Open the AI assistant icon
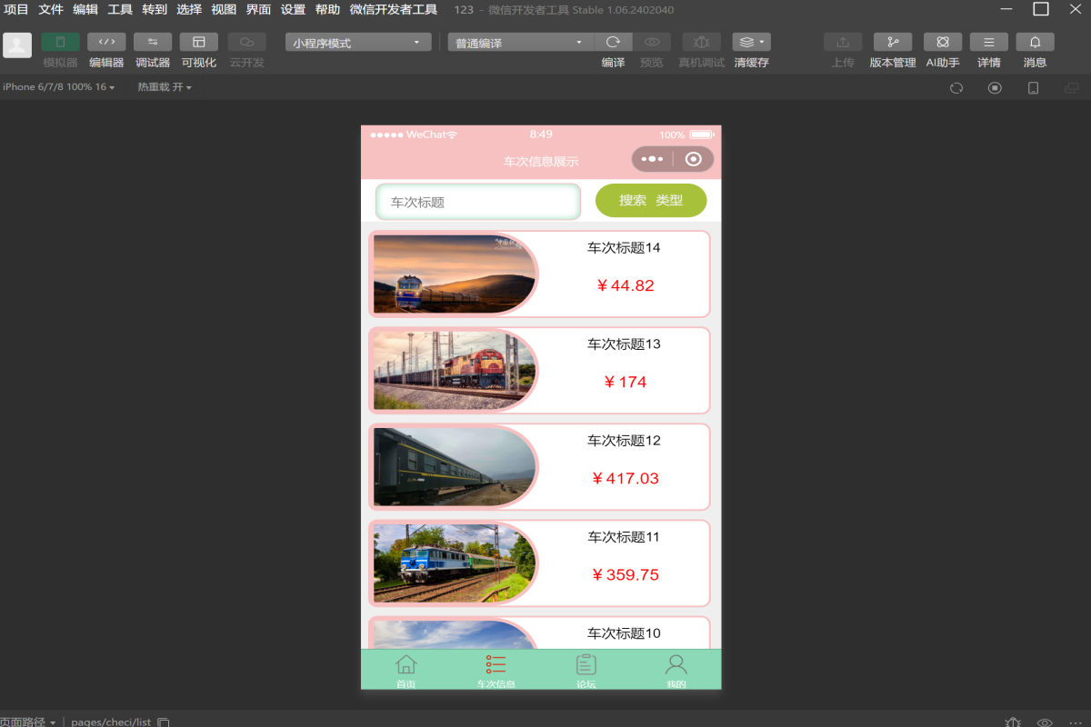 click(943, 43)
